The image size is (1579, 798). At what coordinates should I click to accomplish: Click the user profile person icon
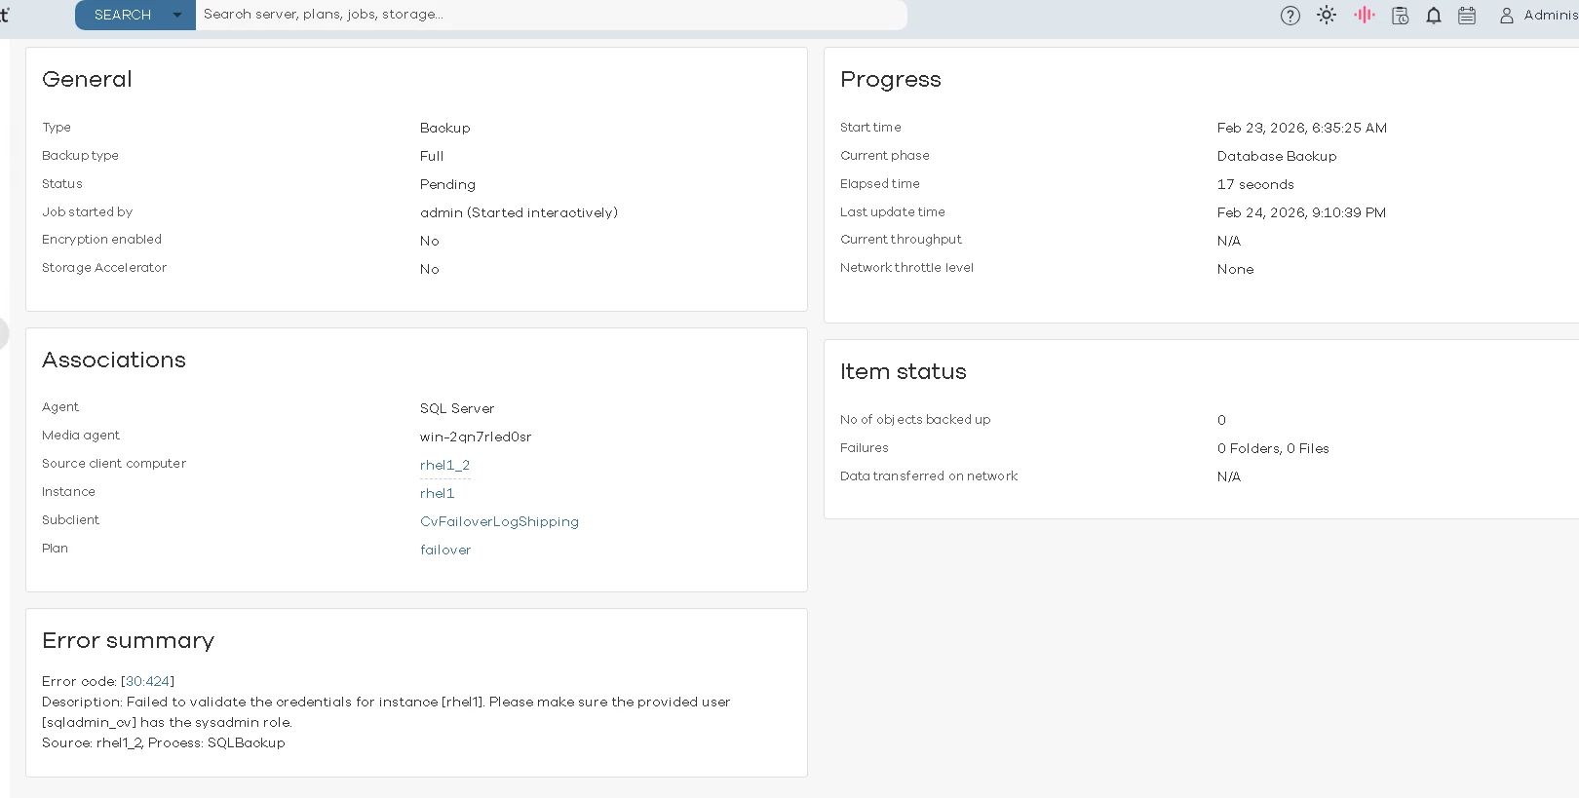(x=1507, y=16)
